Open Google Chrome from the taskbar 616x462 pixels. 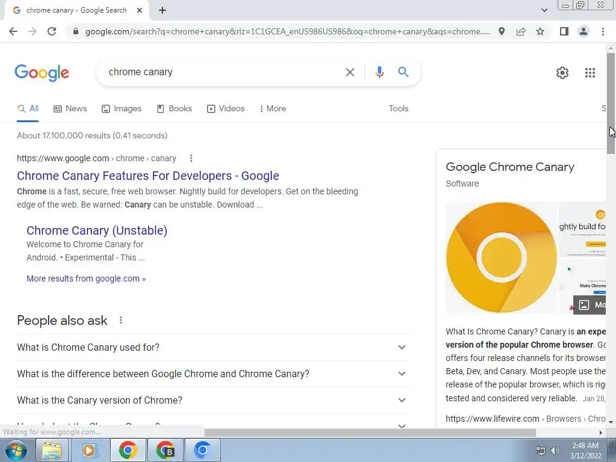[x=128, y=450]
